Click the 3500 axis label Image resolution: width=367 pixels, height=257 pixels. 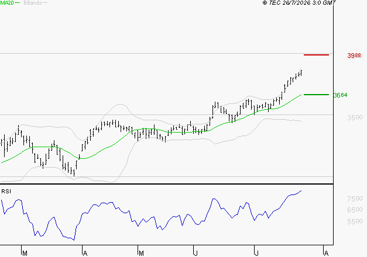tap(355, 117)
